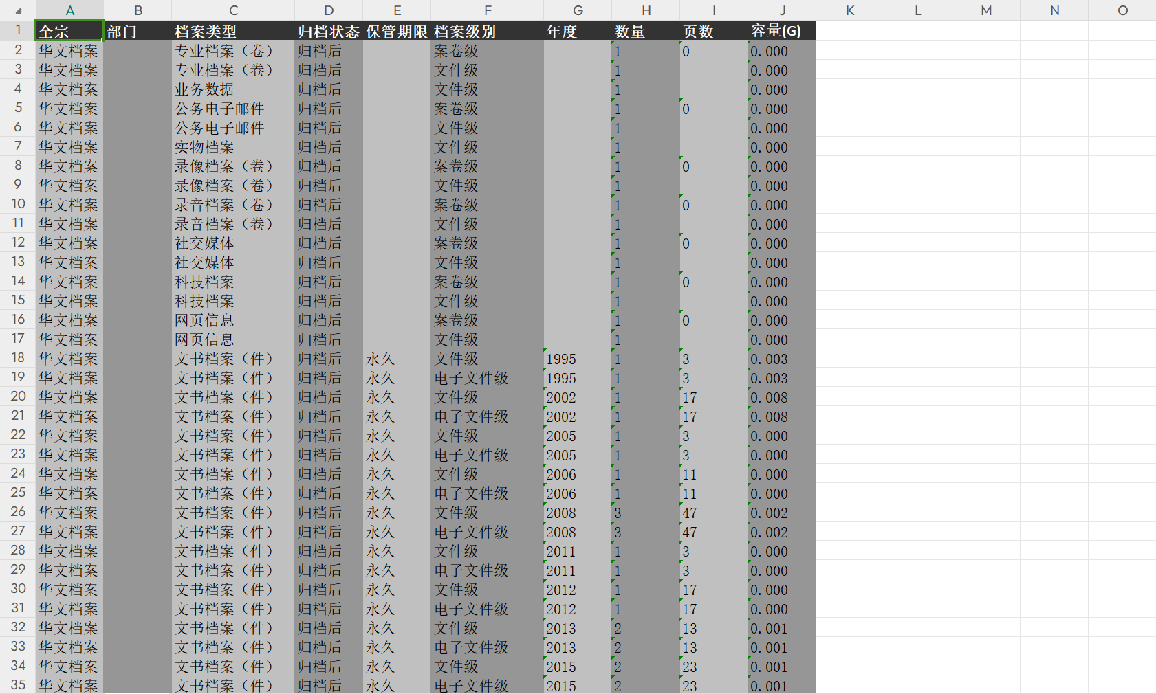1156x694 pixels.
Task: Select the 保管期限 header cell
Action: coord(397,31)
